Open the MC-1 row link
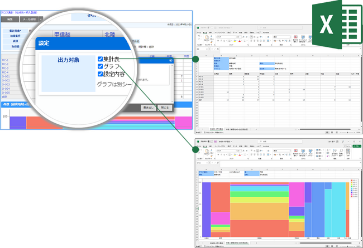This screenshot has width=363, height=248. pyautogui.click(x=5, y=60)
